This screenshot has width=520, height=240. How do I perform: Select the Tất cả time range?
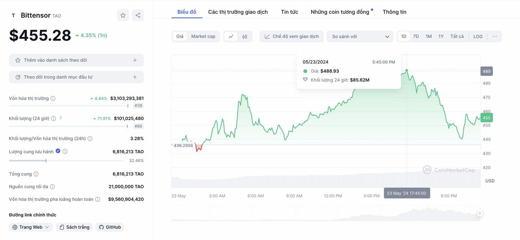click(457, 36)
